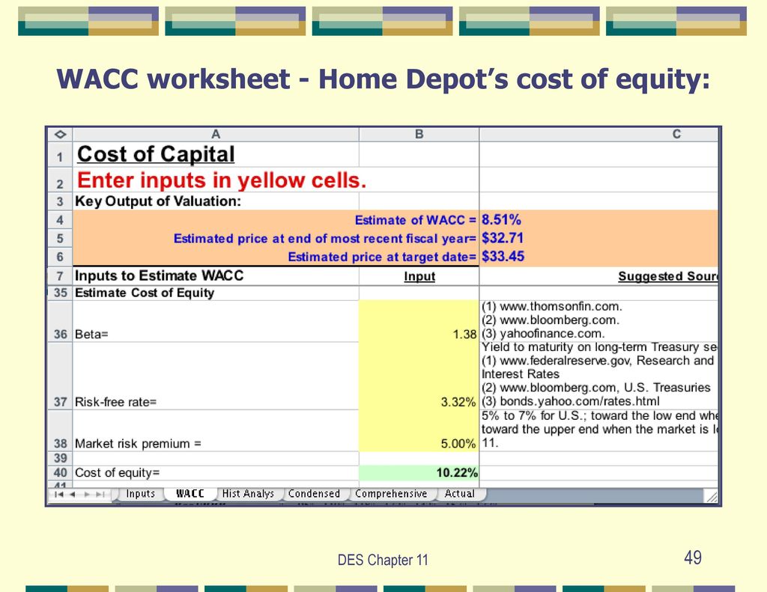This screenshot has width=767, height=592.
Task: Click '(3) bonds.yahoo.com/rates.html' source text
Action: 570,401
